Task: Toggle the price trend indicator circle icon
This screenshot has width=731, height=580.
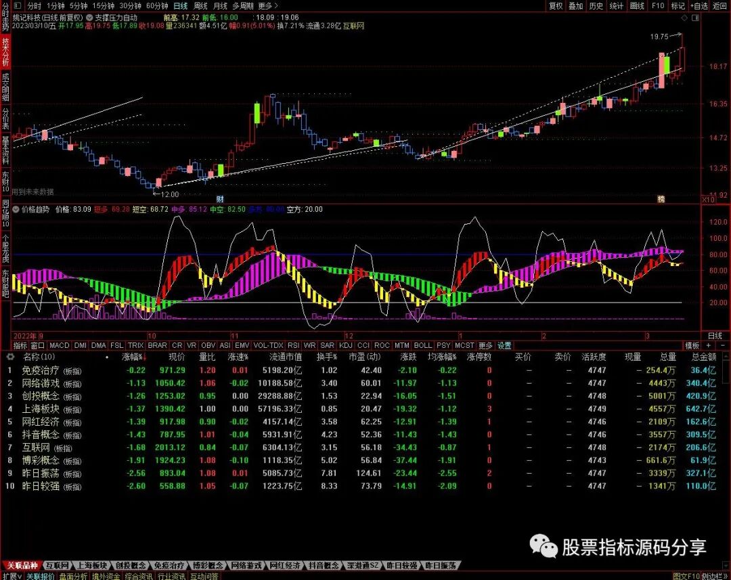Action: click(x=16, y=210)
